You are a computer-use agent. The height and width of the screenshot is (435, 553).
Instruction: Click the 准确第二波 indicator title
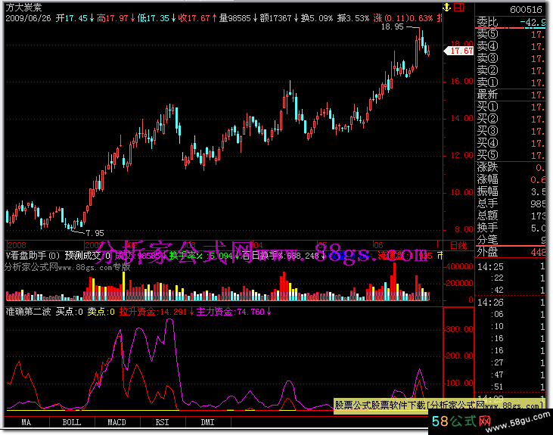tap(28, 312)
